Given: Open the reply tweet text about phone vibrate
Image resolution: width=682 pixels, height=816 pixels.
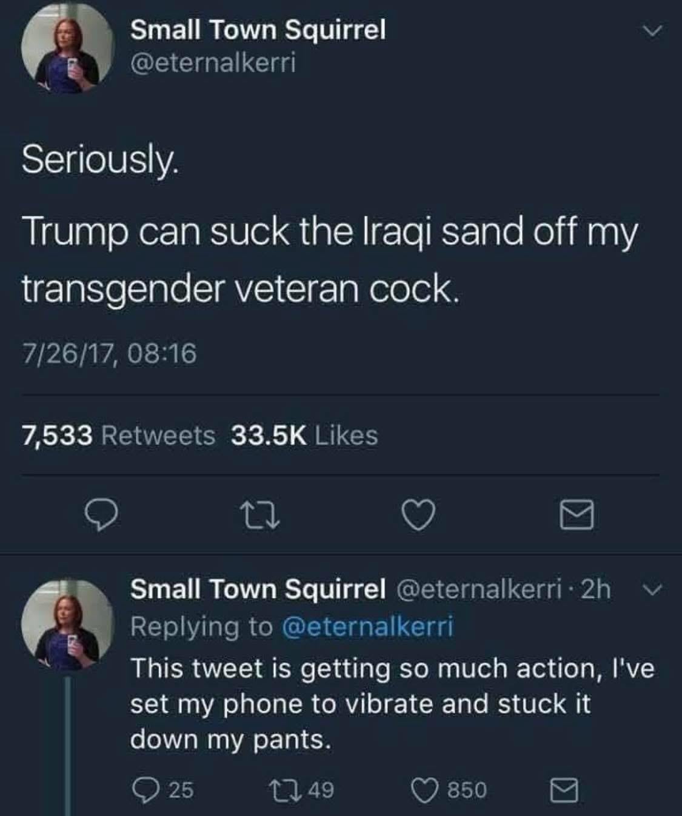Looking at the screenshot, I should (x=393, y=704).
